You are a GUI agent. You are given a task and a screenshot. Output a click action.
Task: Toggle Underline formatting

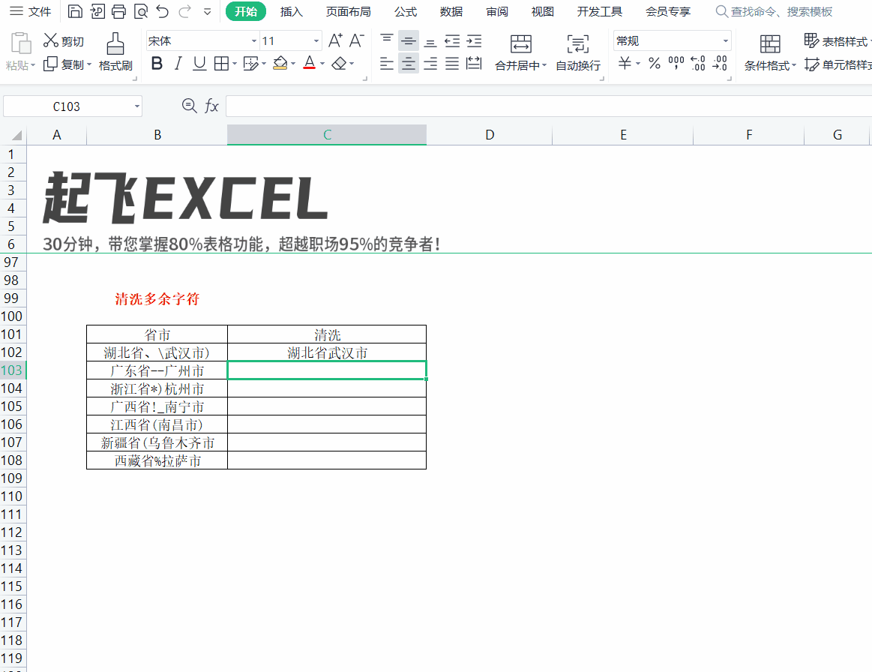[x=199, y=64]
